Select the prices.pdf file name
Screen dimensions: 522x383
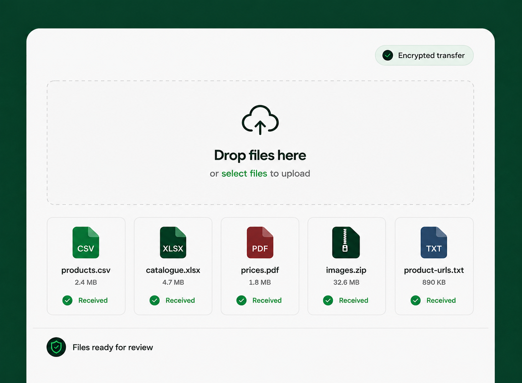[x=260, y=270]
